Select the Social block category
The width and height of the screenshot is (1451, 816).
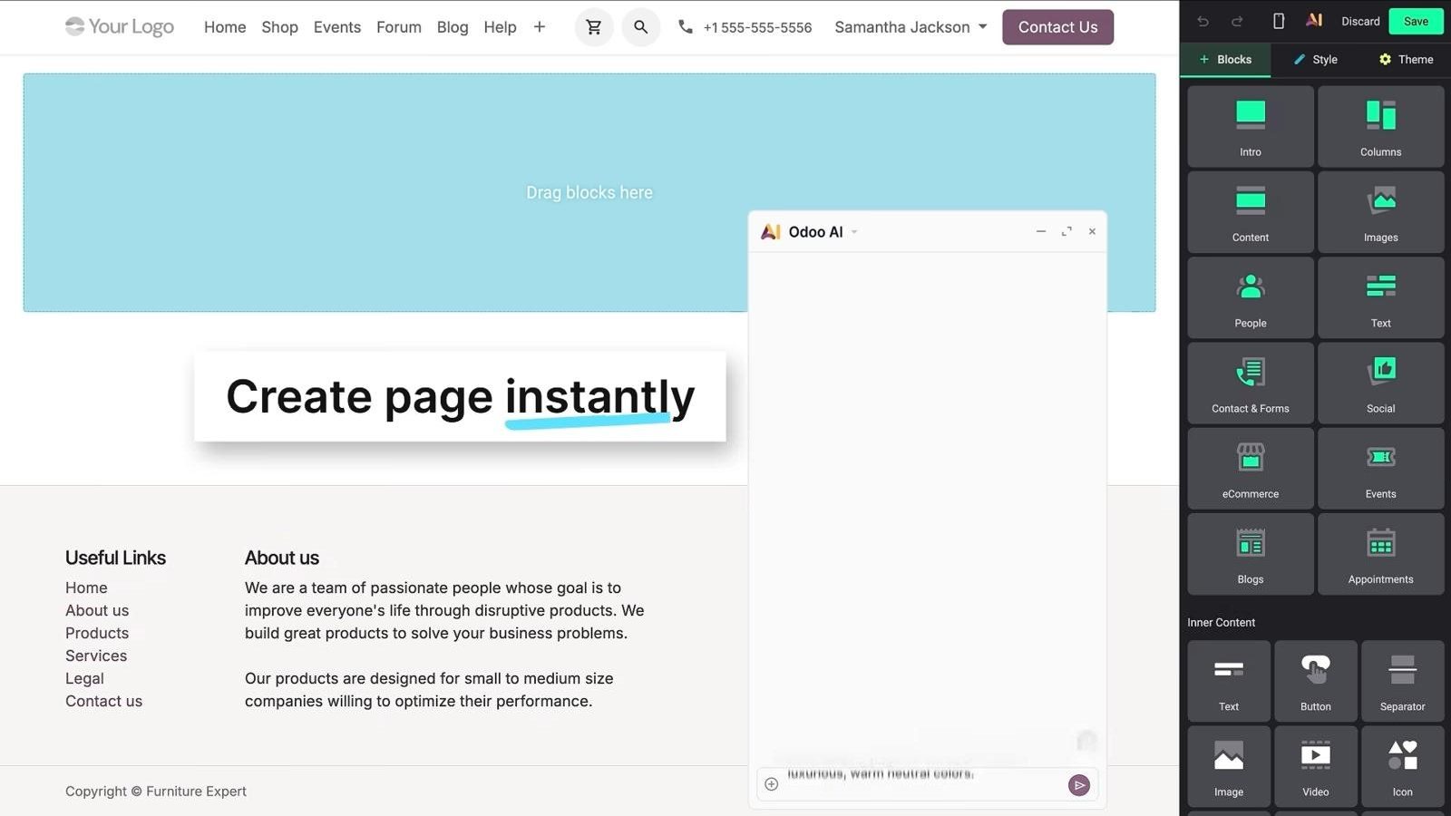(1381, 383)
